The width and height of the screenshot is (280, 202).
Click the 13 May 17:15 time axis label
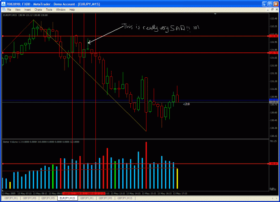click(x=180, y=194)
